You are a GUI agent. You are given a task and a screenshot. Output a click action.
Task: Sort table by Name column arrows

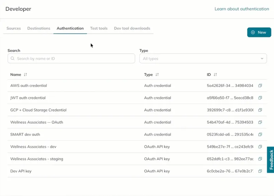click(25, 75)
